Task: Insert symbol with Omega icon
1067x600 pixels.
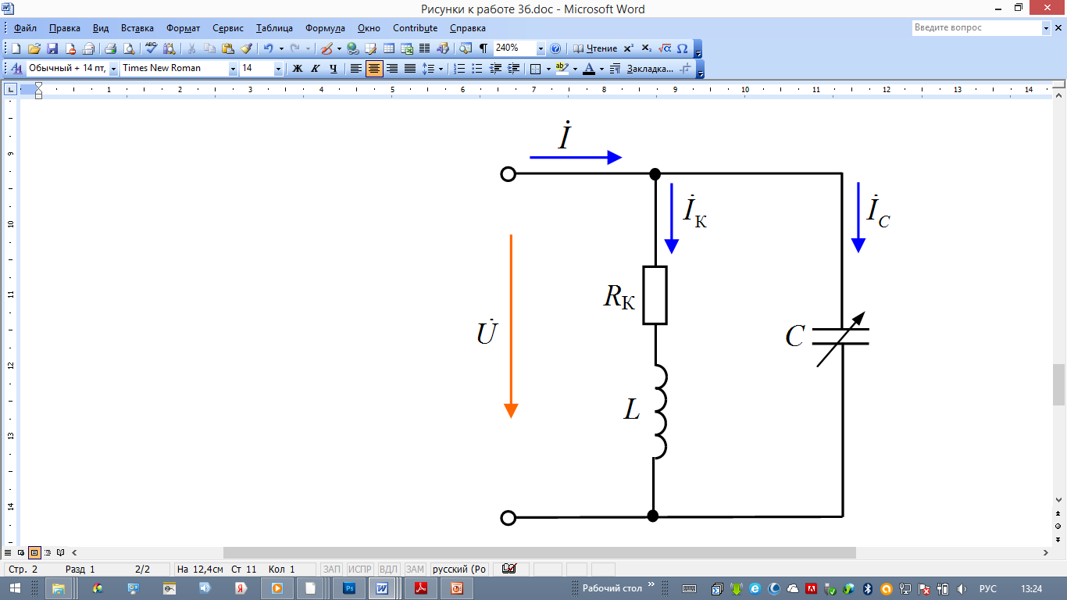Action: (x=682, y=48)
